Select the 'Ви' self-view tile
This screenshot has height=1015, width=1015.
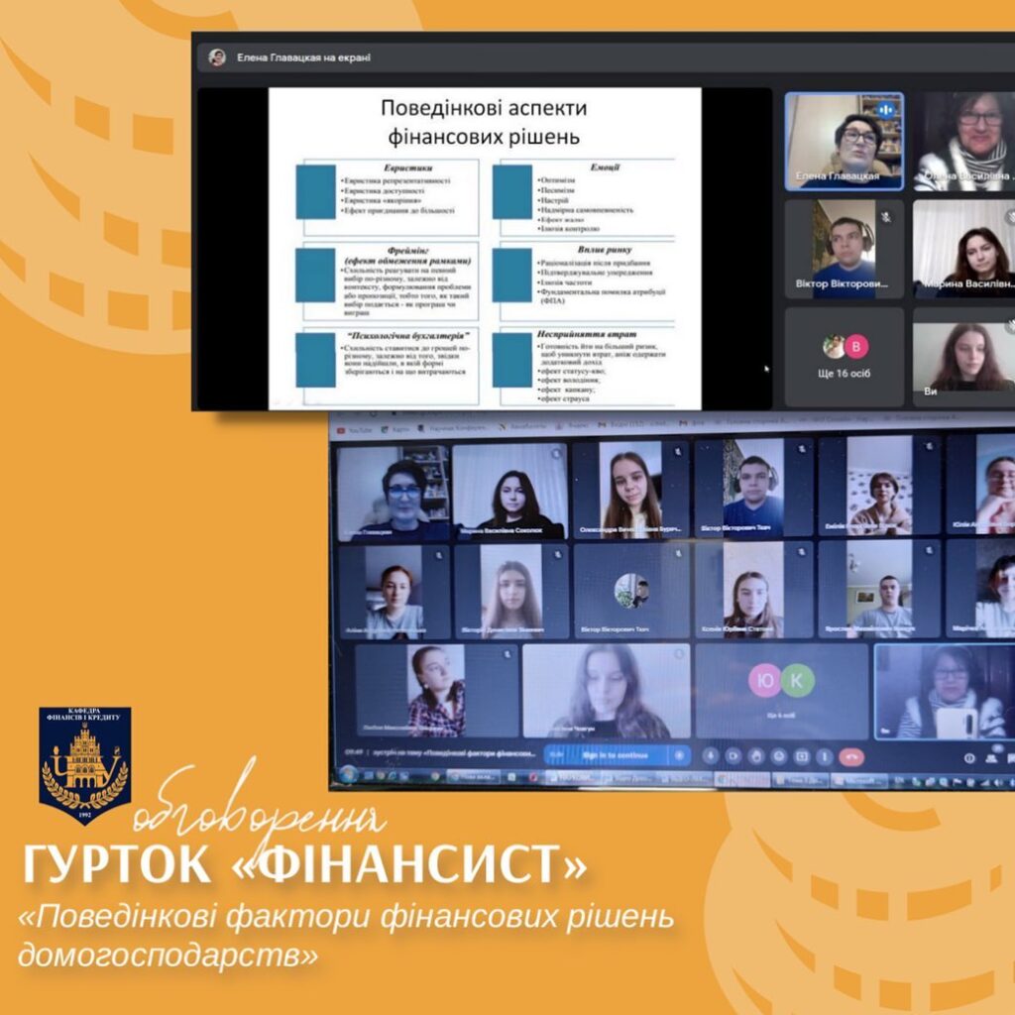963,357
